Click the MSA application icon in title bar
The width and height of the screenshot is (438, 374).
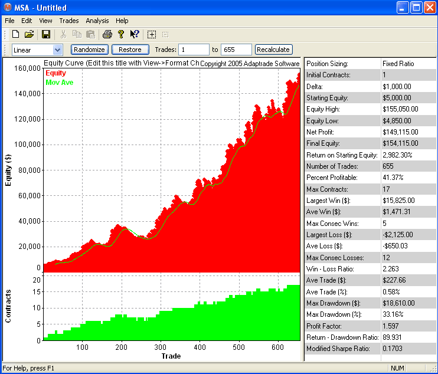(8, 8)
